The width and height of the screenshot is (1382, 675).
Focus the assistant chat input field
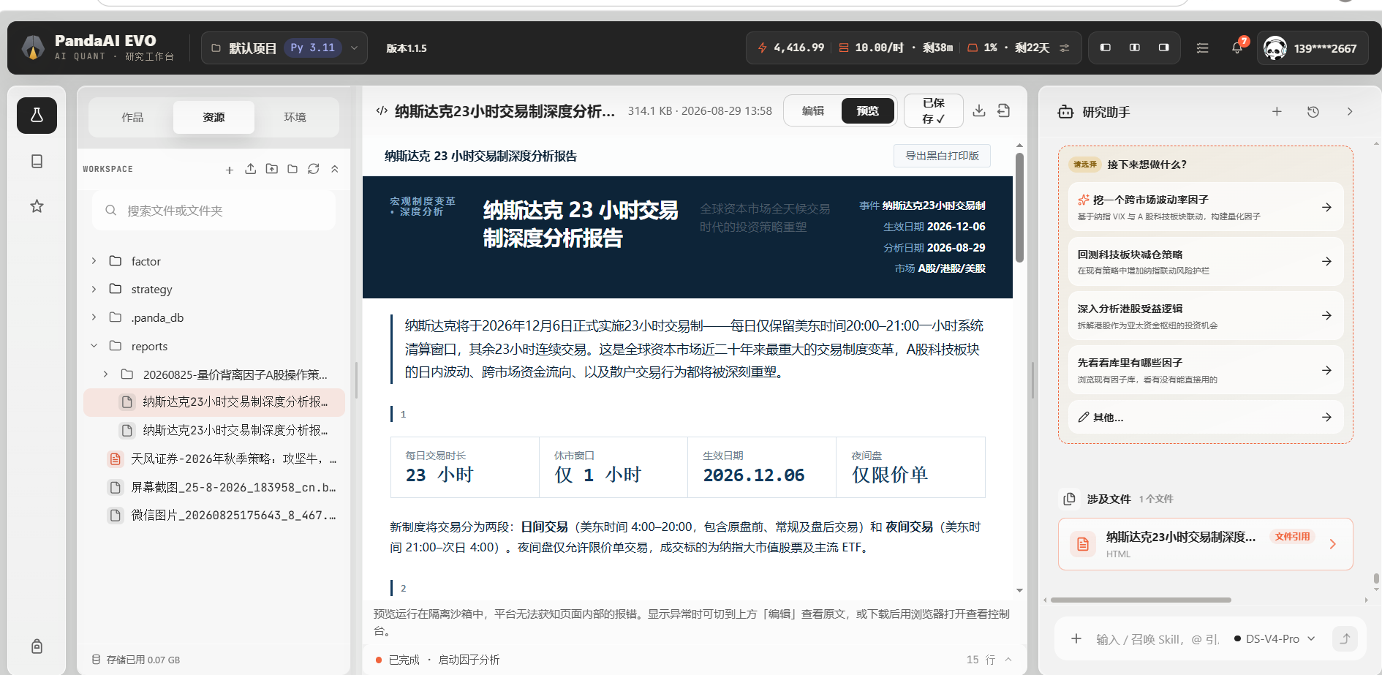pos(1157,639)
